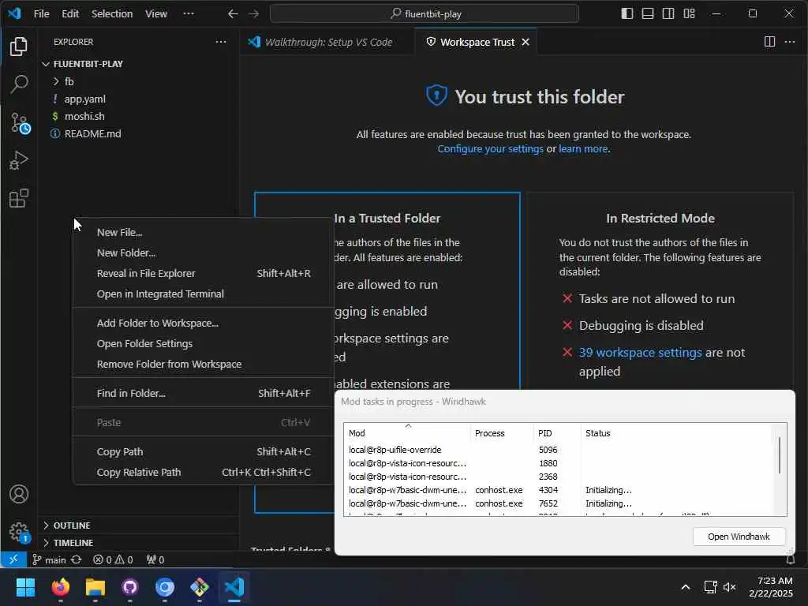Toggle the secondary side bar layout icon
Image resolution: width=808 pixels, height=606 pixels.
[x=668, y=13]
